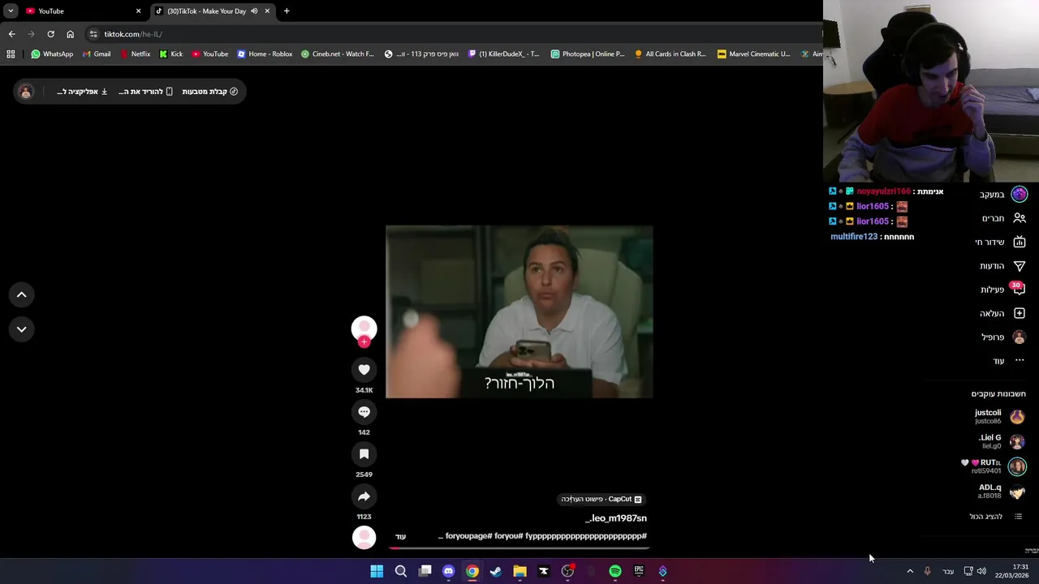The width and height of the screenshot is (1039, 584).
Task: Open the Netflix bookmark
Action: tap(135, 54)
